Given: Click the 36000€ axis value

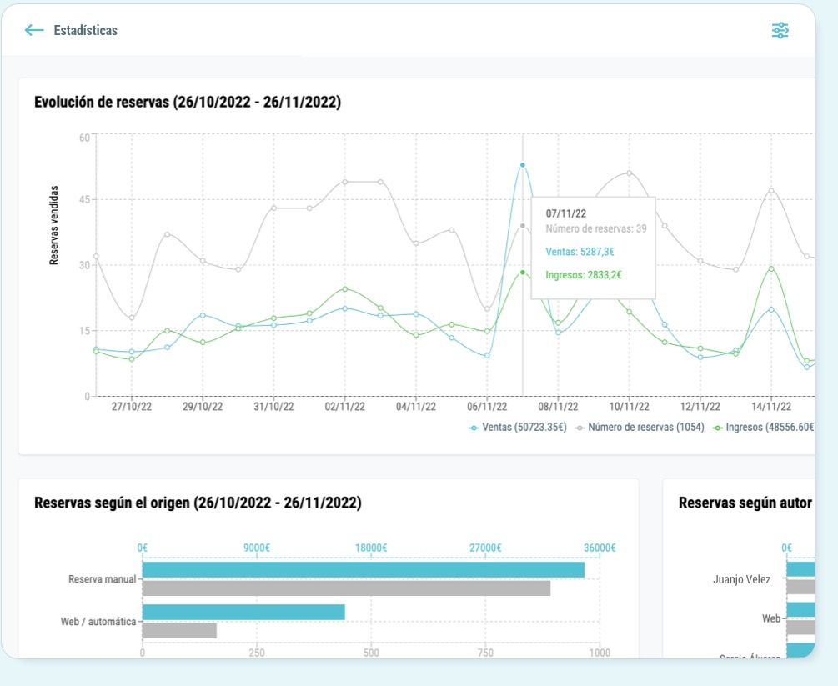Looking at the screenshot, I should click(600, 548).
